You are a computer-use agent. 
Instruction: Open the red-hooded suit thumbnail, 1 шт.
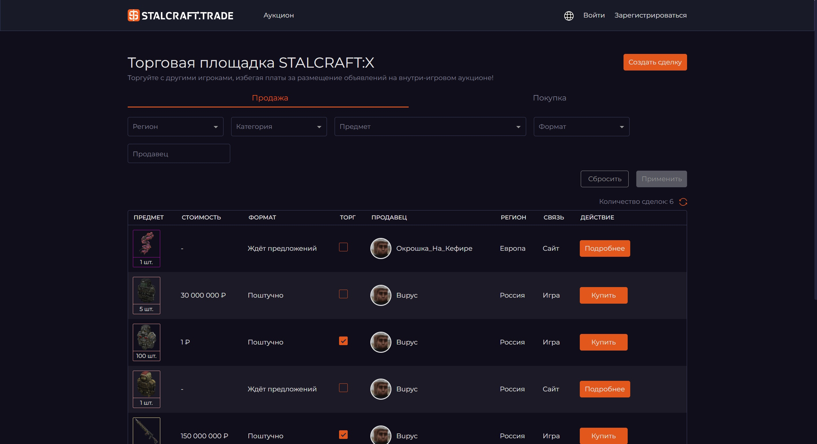[x=146, y=389]
